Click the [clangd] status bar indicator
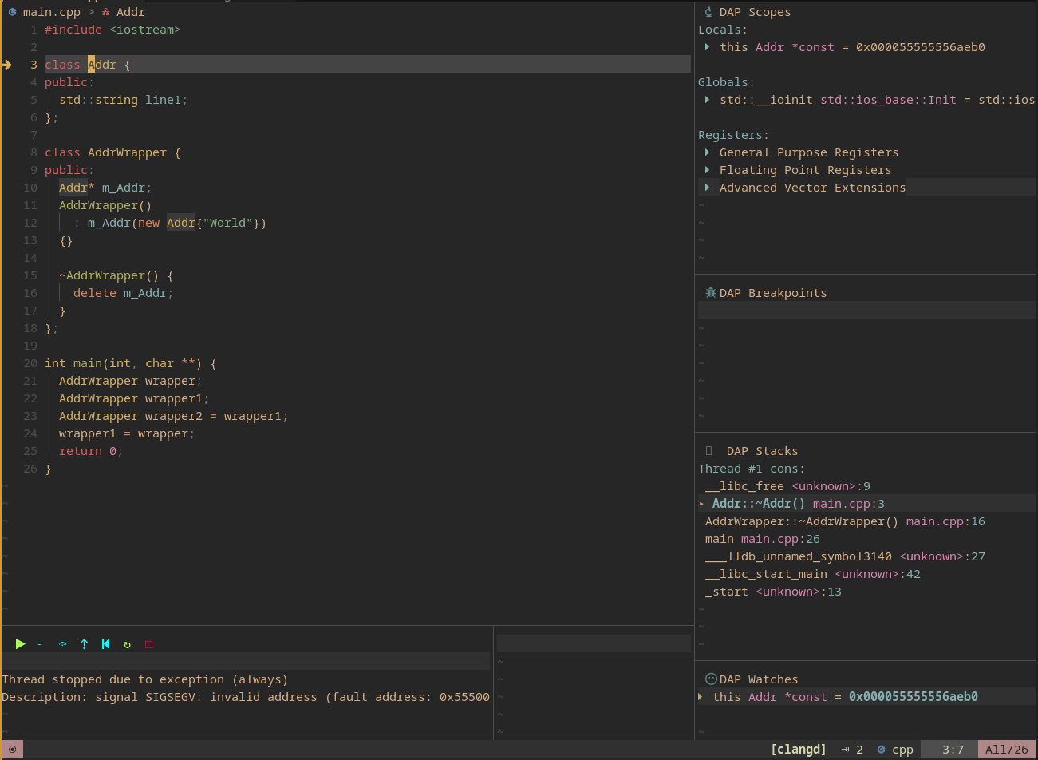 (x=798, y=750)
